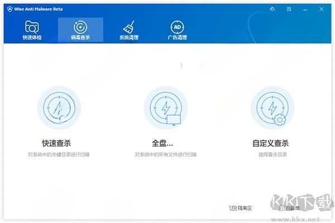Screen dimensions: 335x223
Task: Select the 广告清理 ad cleanup tab
Action: coord(177,30)
